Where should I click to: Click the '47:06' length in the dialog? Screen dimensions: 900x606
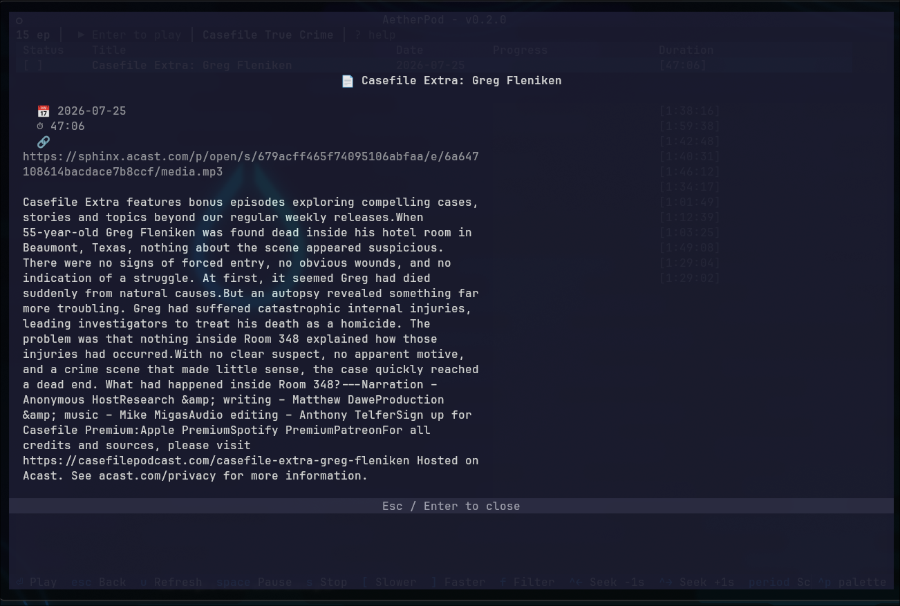[68, 126]
